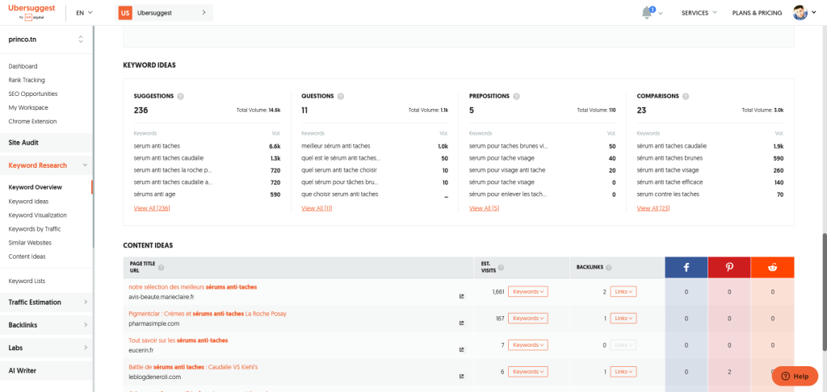Click the COMPARISONS help icon
Screen dimensions: 827x392
(685, 97)
